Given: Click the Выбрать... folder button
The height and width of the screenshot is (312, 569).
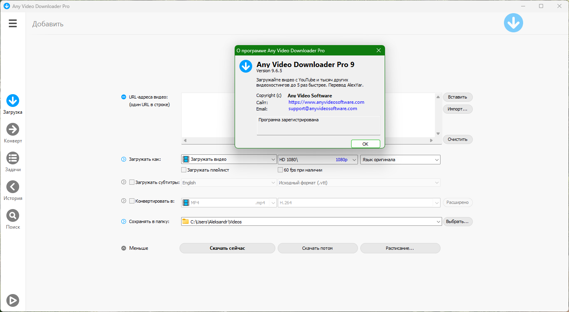Looking at the screenshot, I should click(x=458, y=221).
